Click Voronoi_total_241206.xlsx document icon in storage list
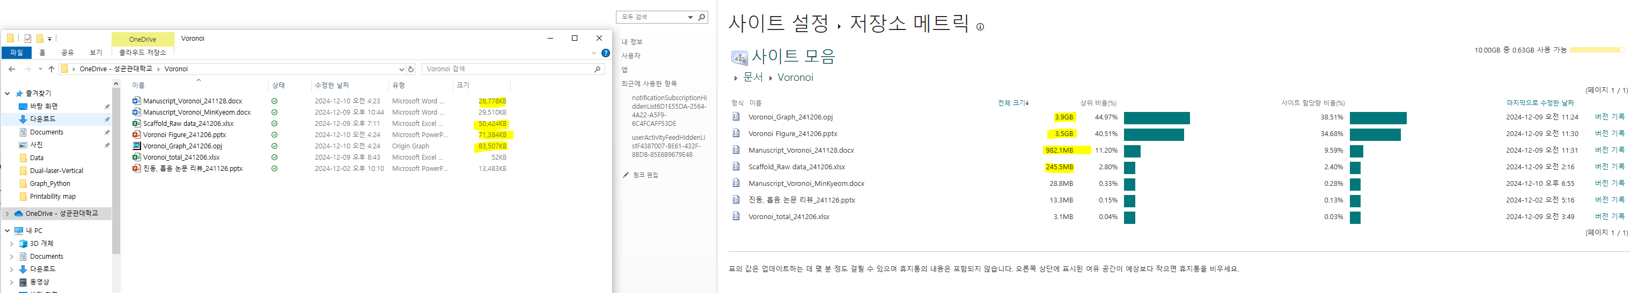The height and width of the screenshot is (293, 1638). point(736,216)
